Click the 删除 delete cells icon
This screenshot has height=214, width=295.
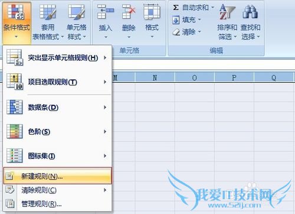point(129,12)
